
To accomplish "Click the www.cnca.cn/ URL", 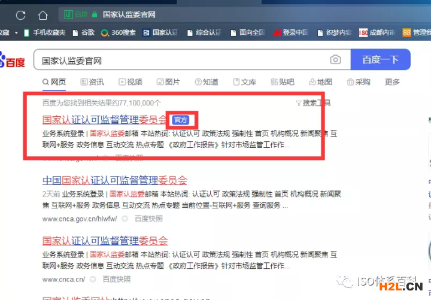I will pyautogui.click(x=63, y=280).
